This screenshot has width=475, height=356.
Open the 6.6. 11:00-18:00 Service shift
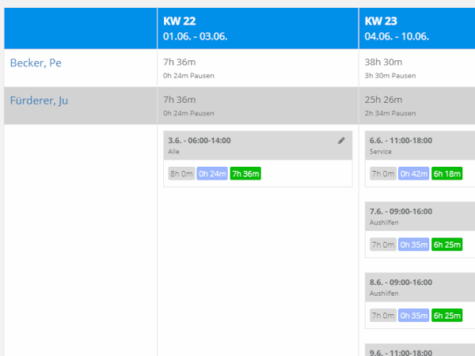420,146
